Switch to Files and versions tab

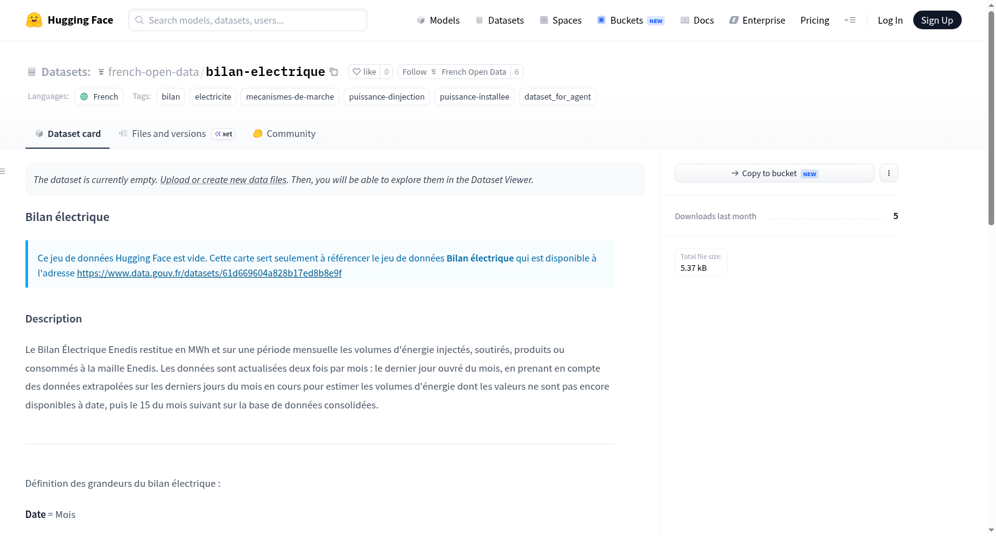(177, 134)
